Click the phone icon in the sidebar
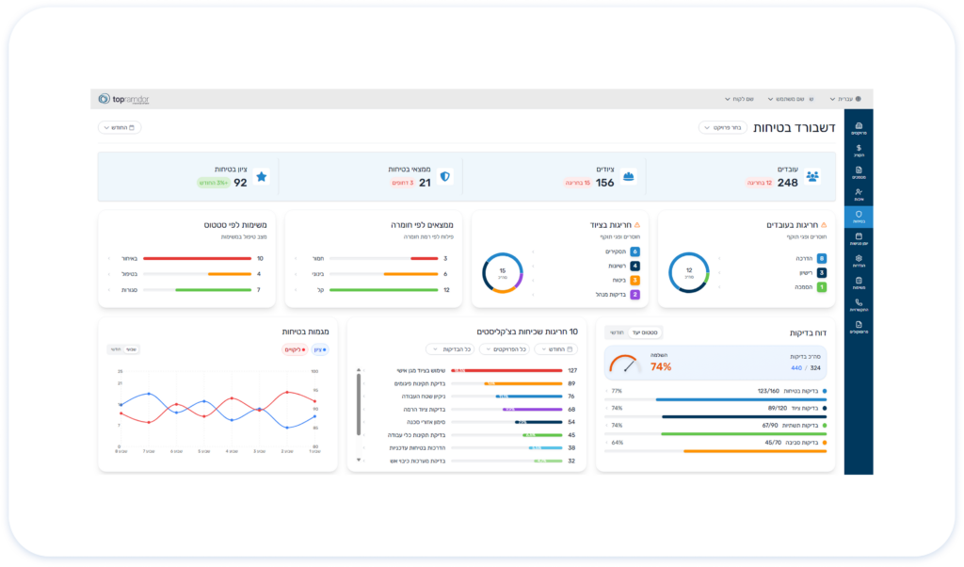This screenshot has height=567, width=964. click(859, 304)
